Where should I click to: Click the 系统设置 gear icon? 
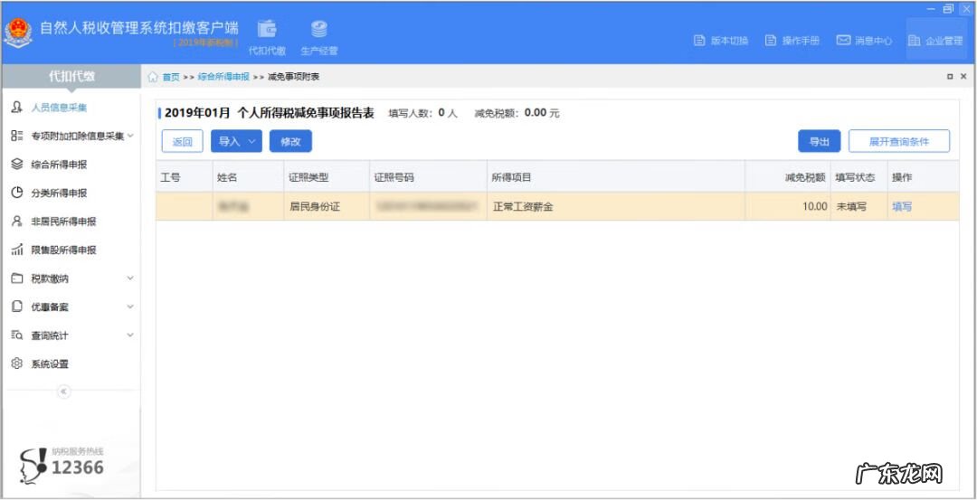[x=17, y=363]
